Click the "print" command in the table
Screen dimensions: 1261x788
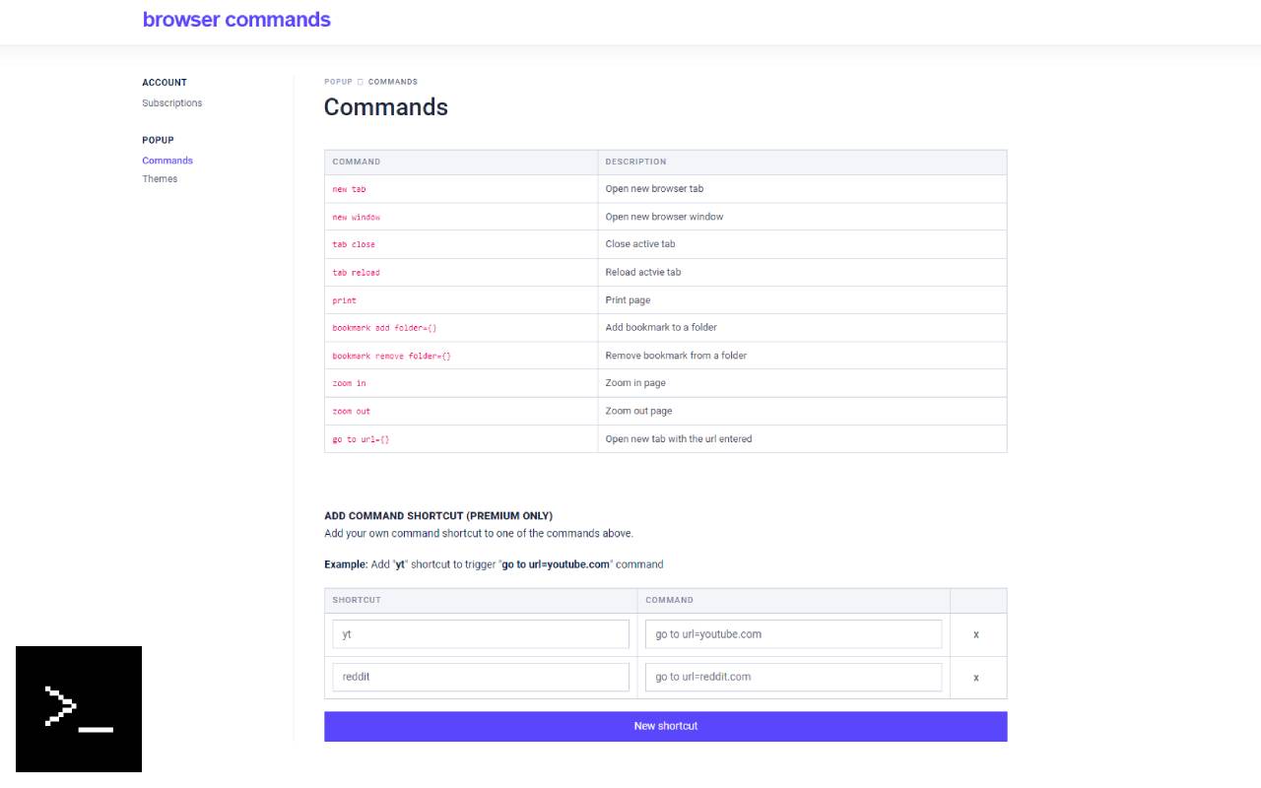click(343, 299)
